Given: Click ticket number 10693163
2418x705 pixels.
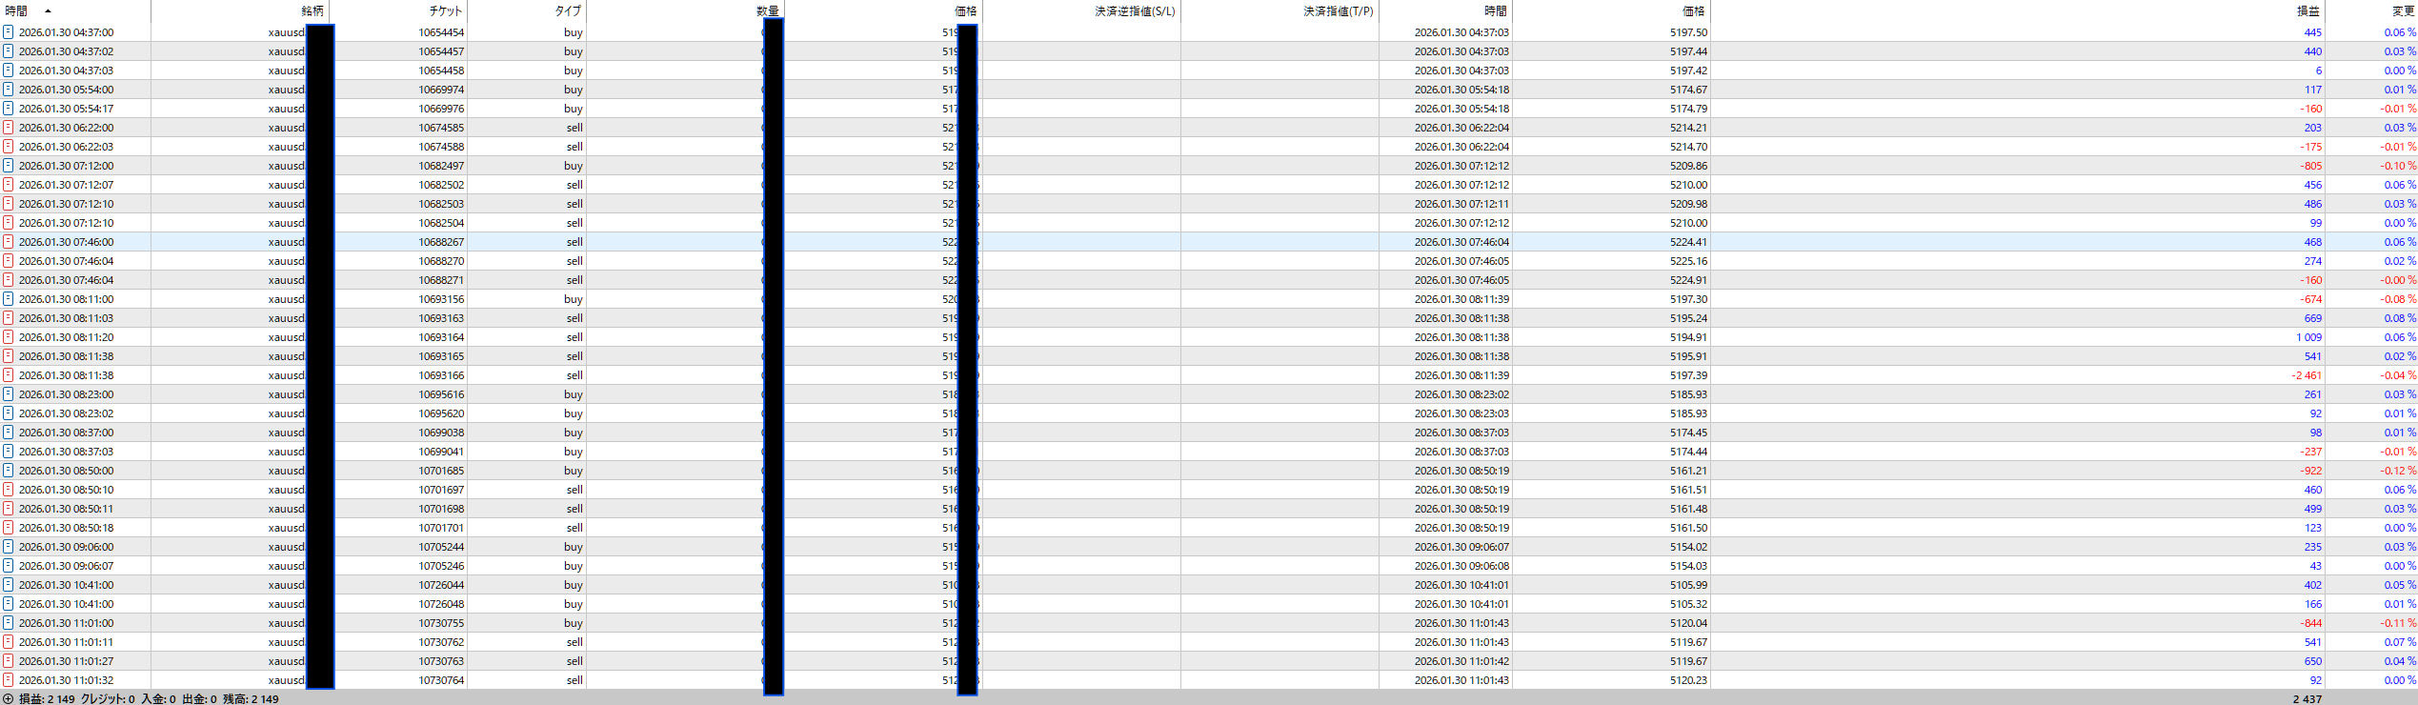Looking at the screenshot, I should (441, 318).
